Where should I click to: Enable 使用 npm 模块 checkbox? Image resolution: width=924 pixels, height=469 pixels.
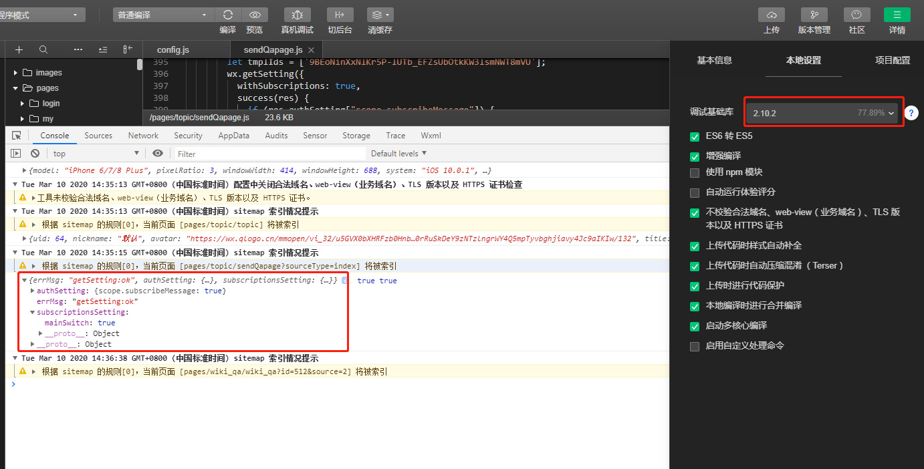pyautogui.click(x=695, y=172)
